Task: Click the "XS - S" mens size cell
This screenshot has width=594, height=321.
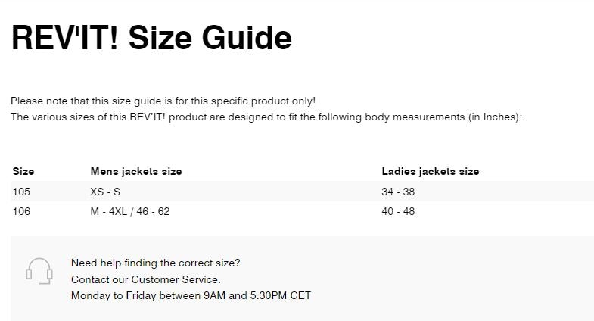Action: pyautogui.click(x=105, y=192)
